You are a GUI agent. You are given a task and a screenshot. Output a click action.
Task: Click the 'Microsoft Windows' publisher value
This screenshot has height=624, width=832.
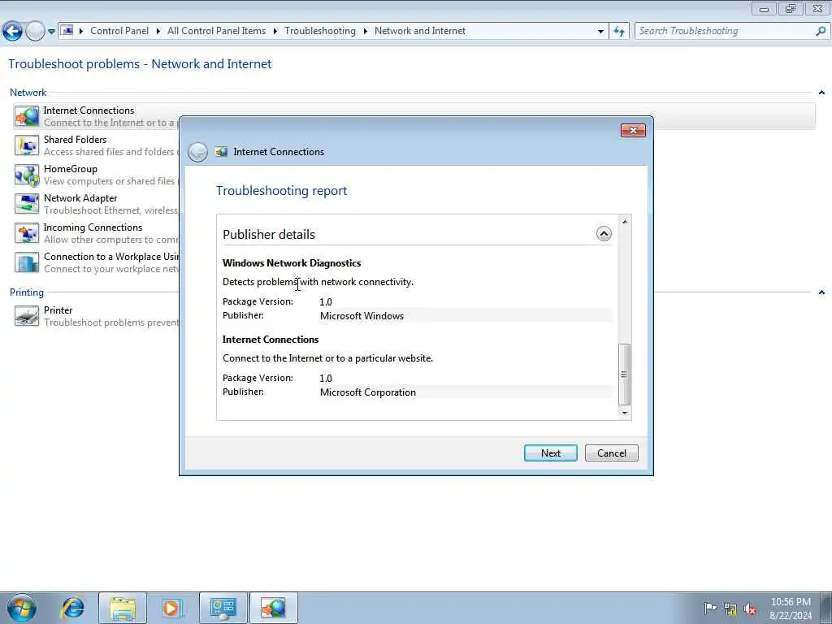coord(362,316)
